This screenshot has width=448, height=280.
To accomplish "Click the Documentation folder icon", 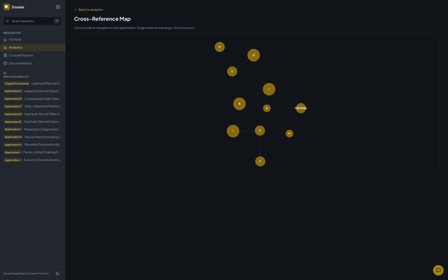I will click(x=5, y=63).
